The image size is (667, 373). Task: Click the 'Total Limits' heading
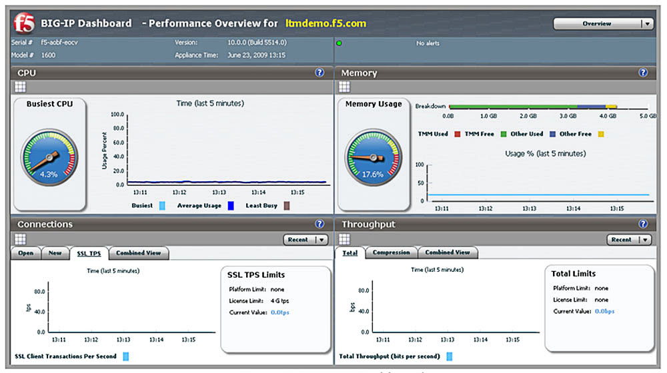coord(574,274)
